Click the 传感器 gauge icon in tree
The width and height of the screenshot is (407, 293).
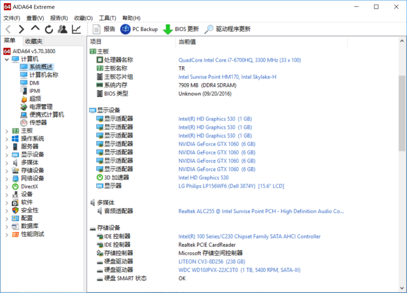coord(24,123)
